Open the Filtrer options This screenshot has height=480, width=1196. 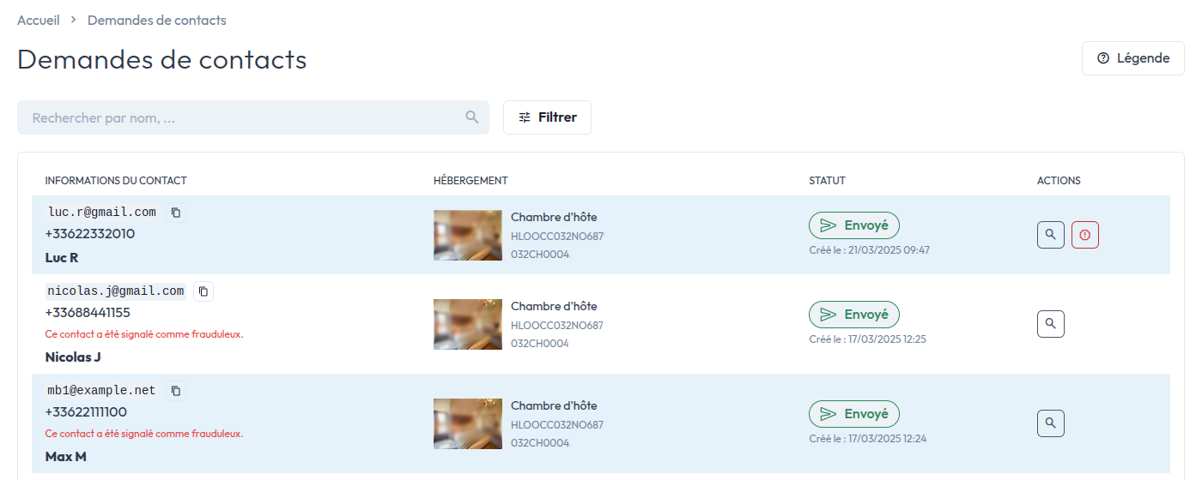(x=547, y=117)
